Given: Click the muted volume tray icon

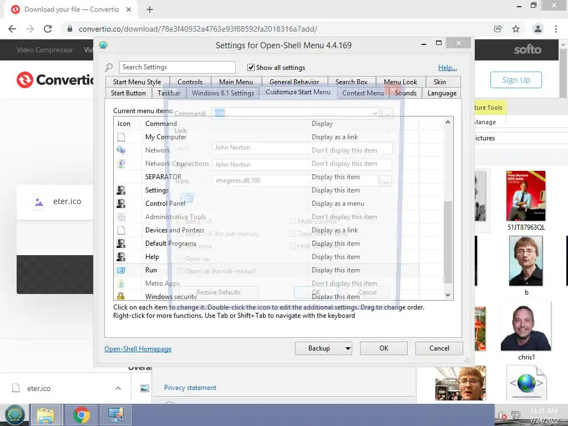Looking at the screenshot, I should (502, 415).
